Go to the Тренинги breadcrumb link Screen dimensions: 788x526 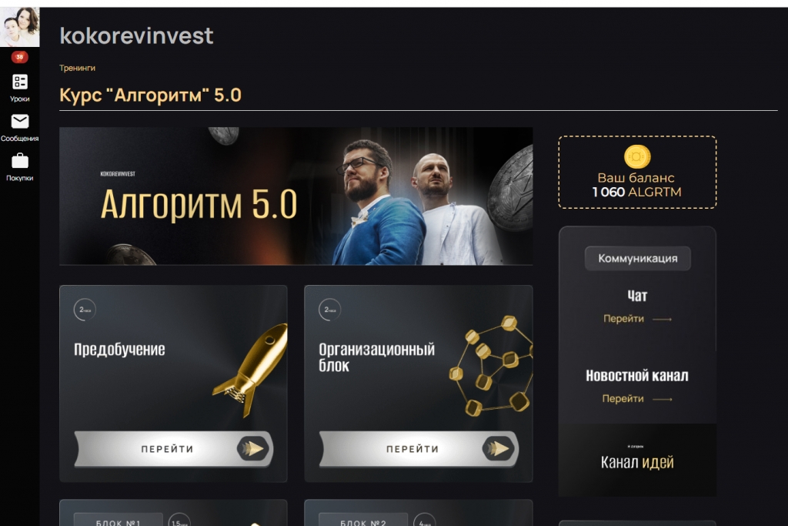78,68
